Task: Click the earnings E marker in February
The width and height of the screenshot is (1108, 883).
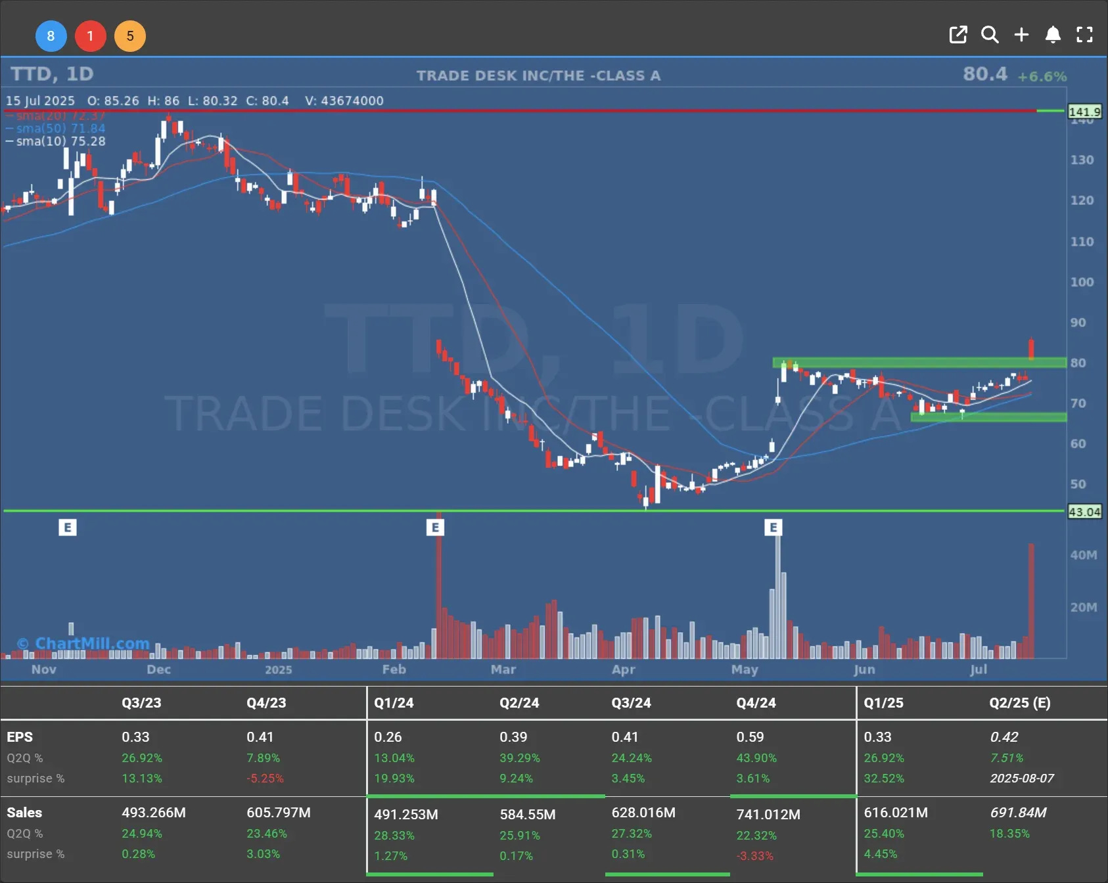Action: (435, 527)
